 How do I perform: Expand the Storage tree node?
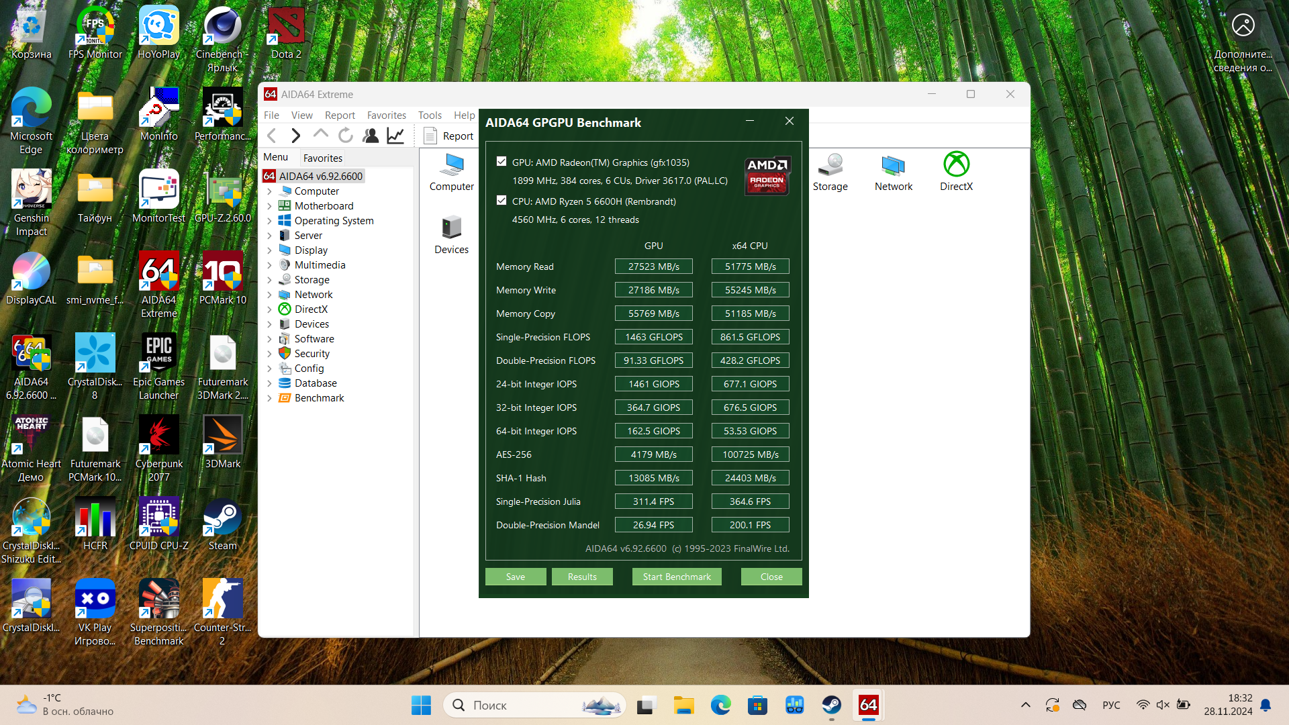pyautogui.click(x=269, y=280)
